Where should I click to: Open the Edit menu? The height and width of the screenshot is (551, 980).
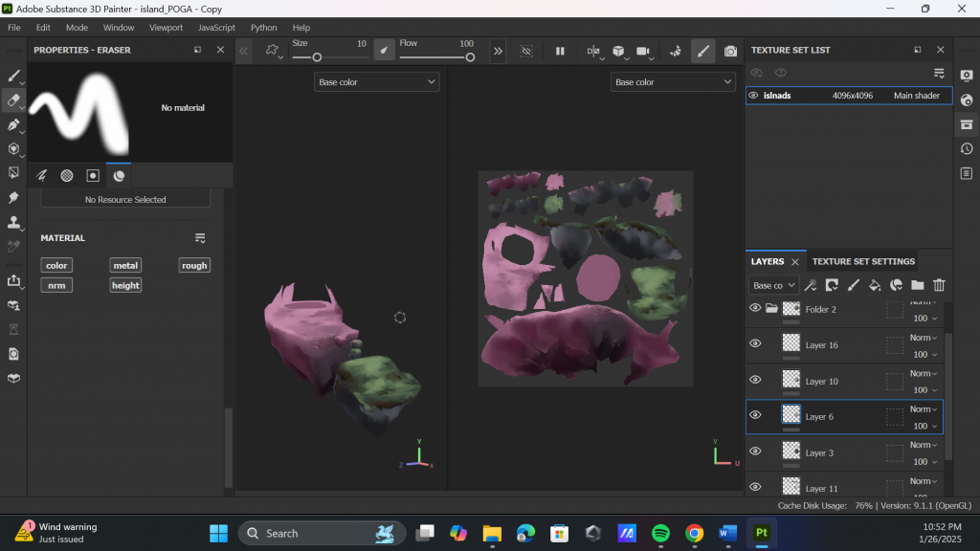43,28
